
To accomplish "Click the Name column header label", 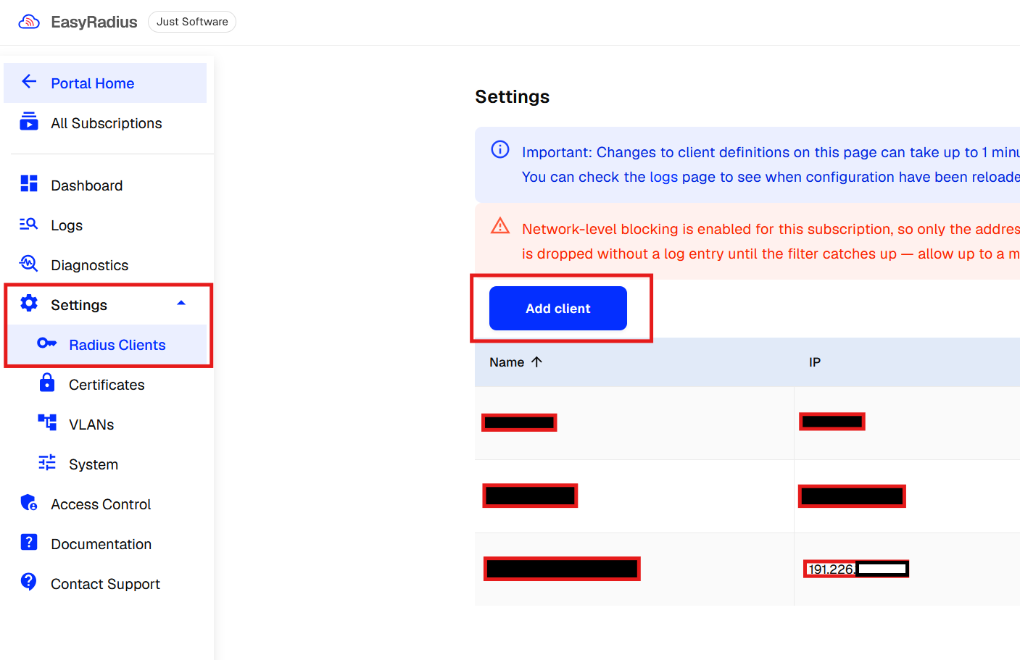I will pyautogui.click(x=507, y=362).
